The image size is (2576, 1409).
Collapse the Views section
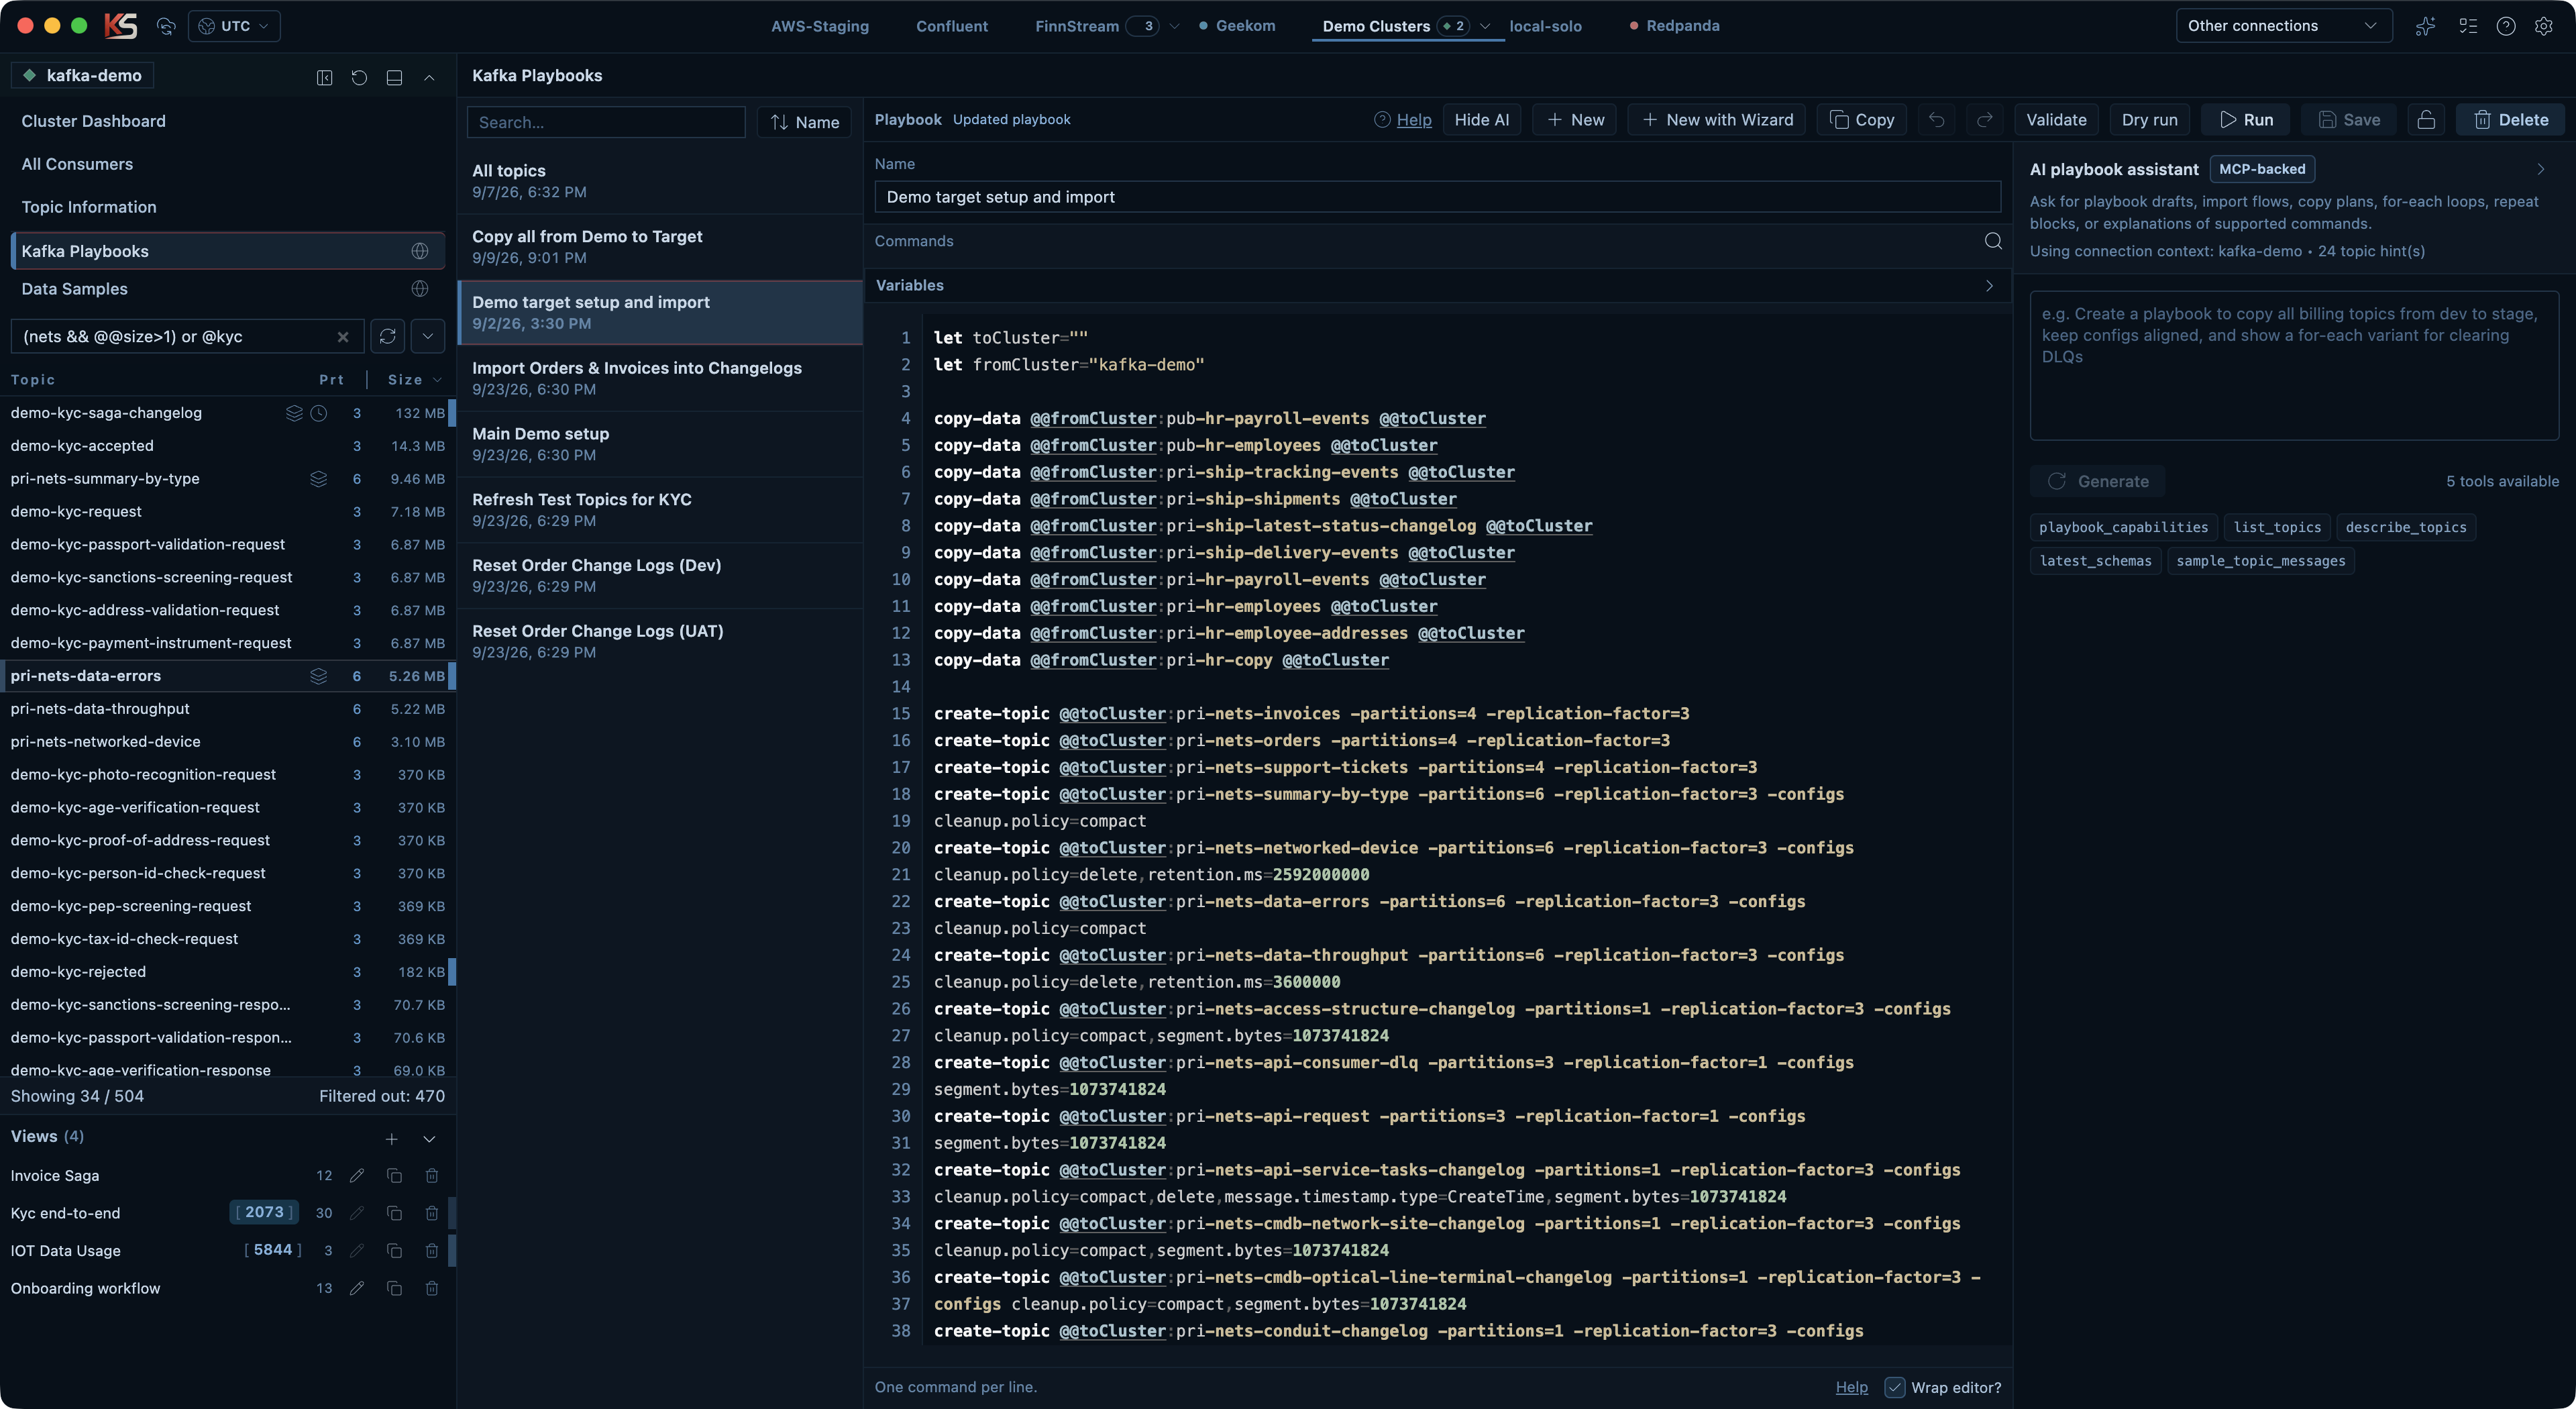click(x=429, y=1139)
